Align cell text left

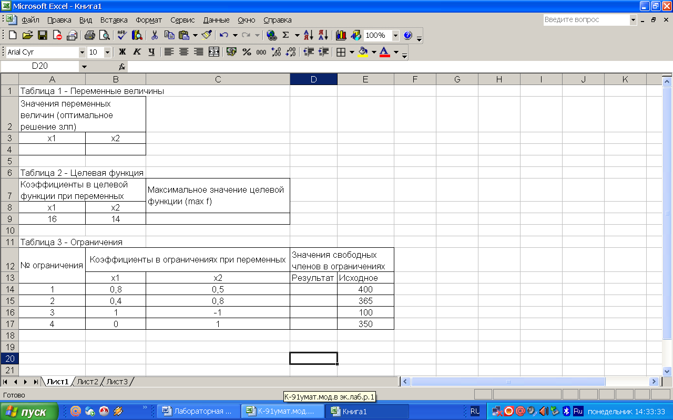(169, 52)
